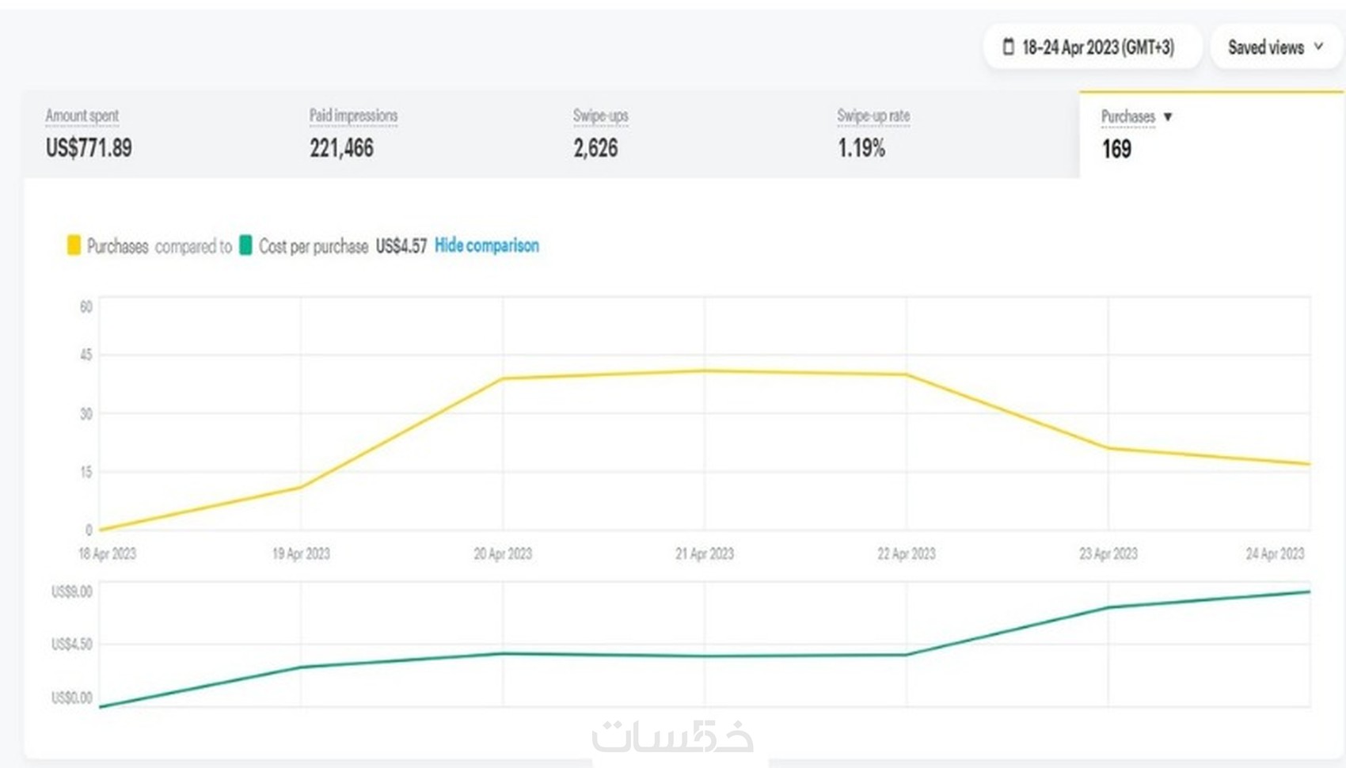
Task: Click the Cost per purchase legend label
Action: pyautogui.click(x=313, y=246)
